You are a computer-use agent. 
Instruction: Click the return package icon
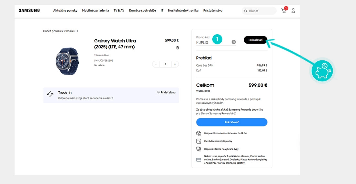pos(199,133)
